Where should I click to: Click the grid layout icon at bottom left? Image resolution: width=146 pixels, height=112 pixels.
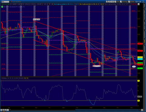[2, 110]
